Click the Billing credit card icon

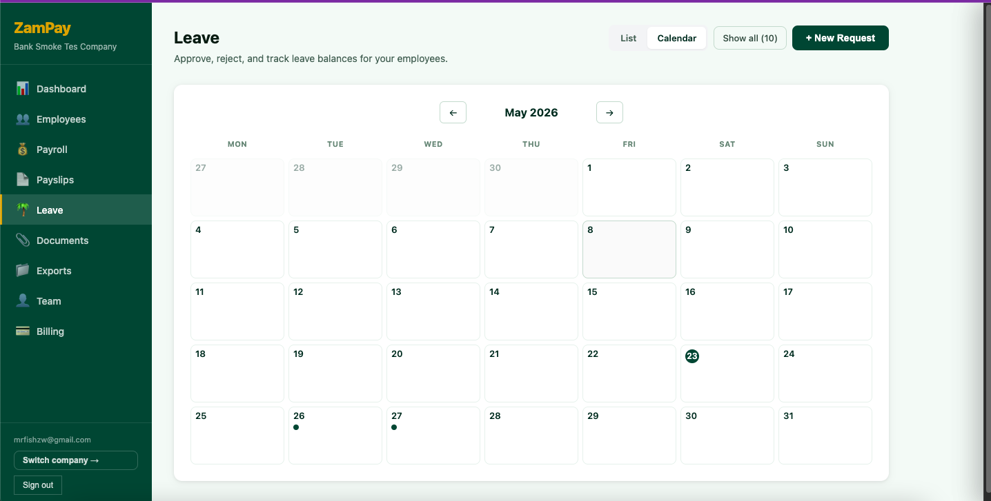[x=23, y=331]
